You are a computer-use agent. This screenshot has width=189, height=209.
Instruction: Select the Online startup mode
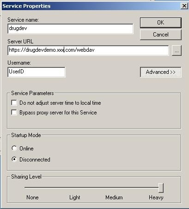(x=14, y=148)
